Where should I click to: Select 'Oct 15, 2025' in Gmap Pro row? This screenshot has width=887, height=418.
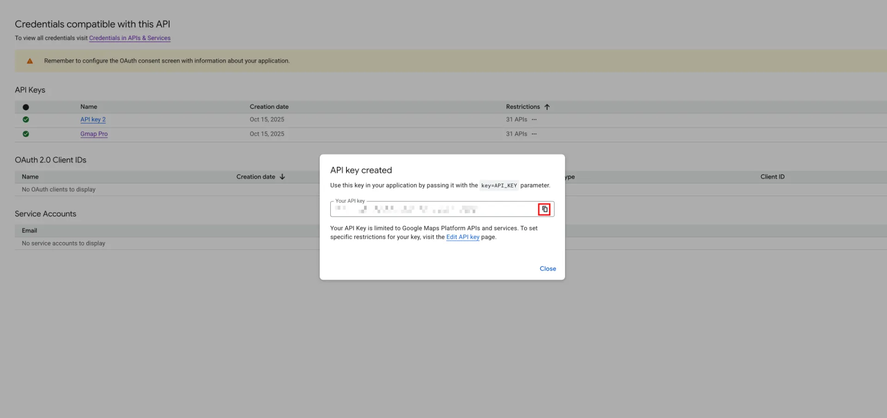267,134
